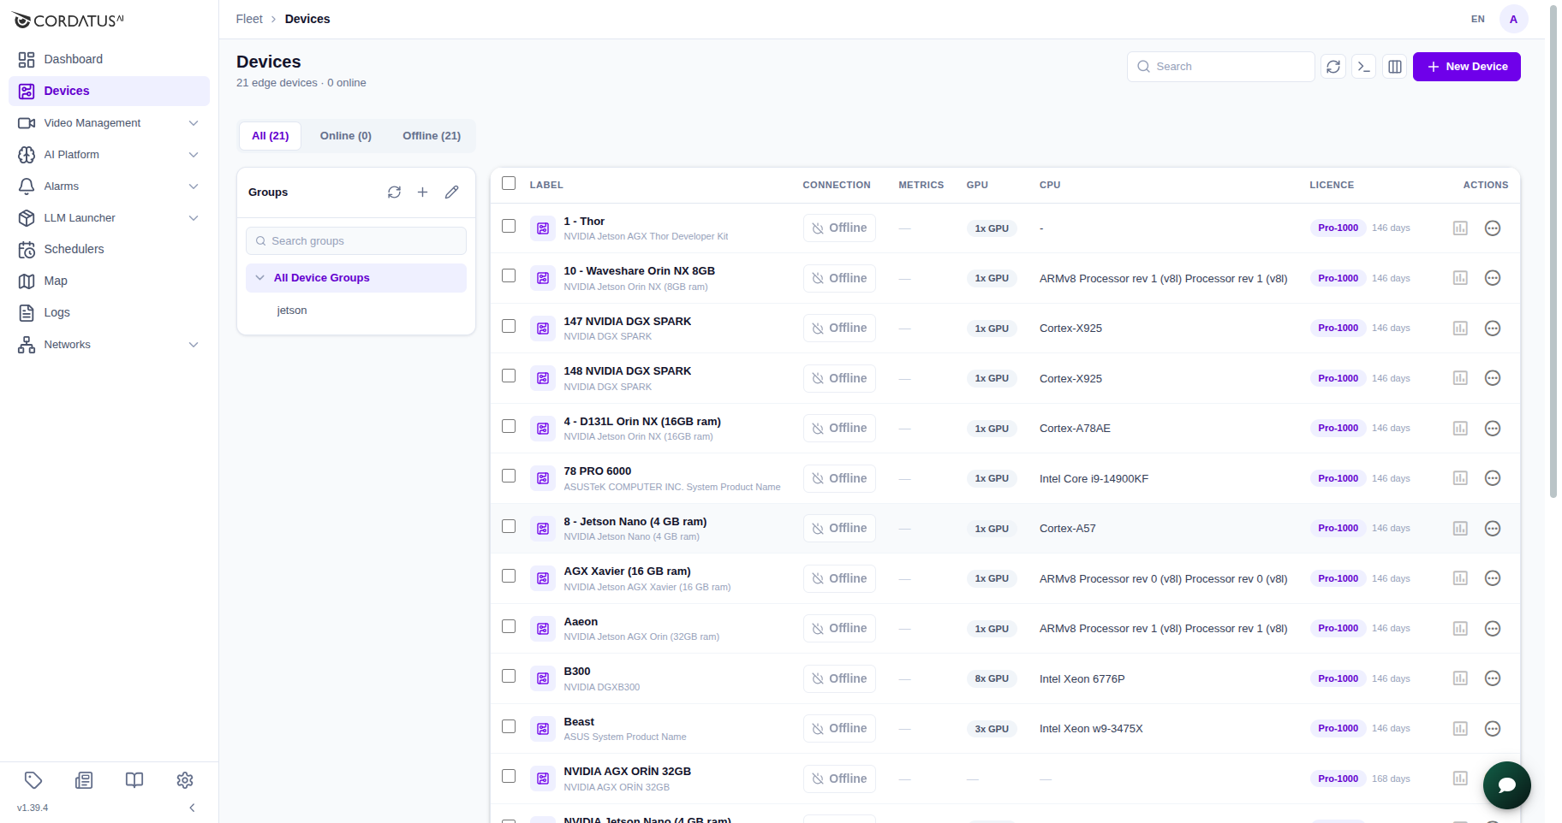
Task: Collapse the All Device Groups tree
Action: click(260, 278)
